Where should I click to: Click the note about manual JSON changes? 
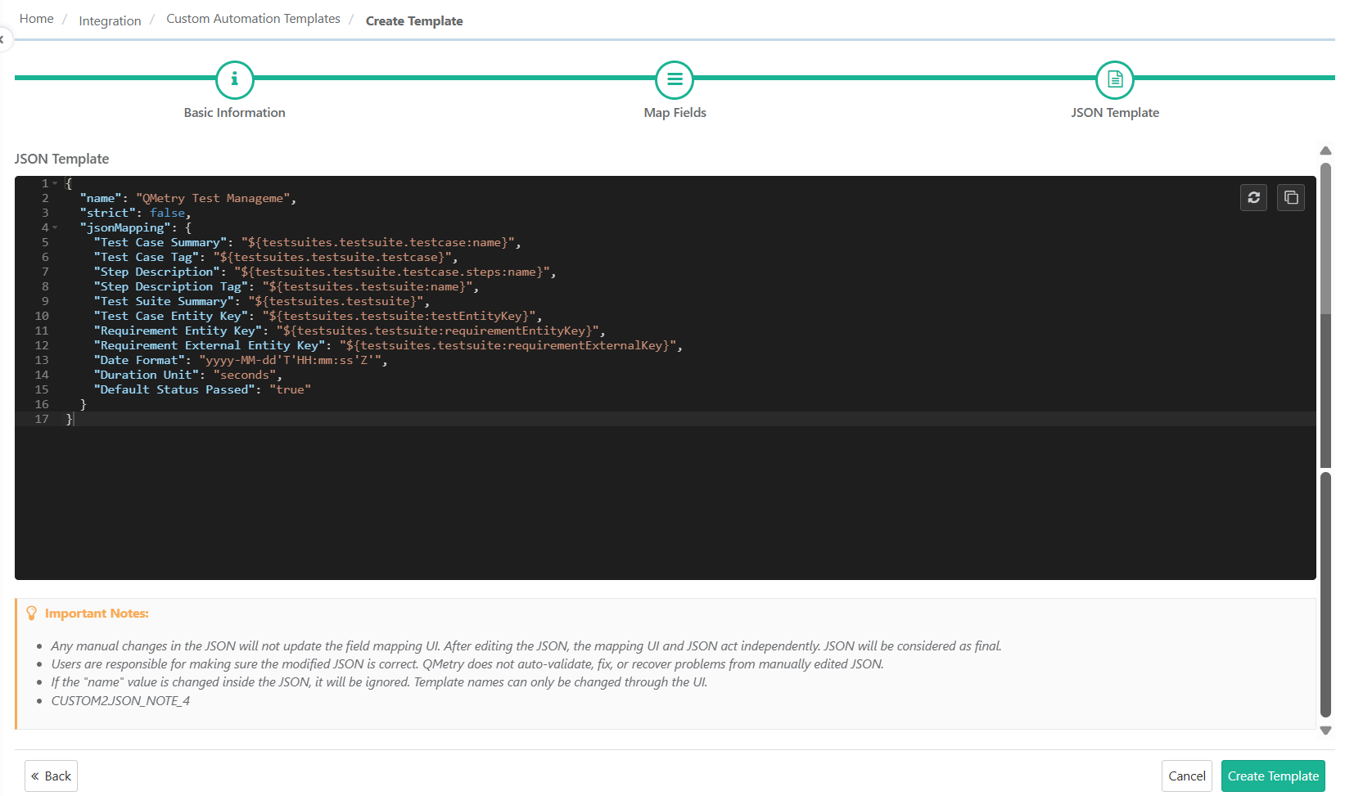tap(526, 645)
